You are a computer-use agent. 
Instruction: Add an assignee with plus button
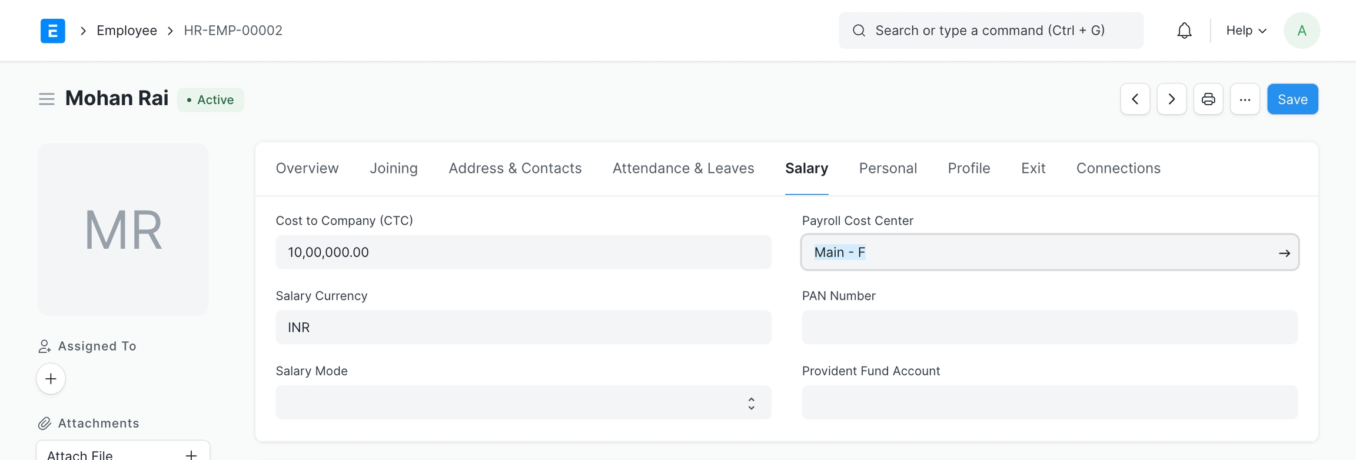tap(51, 379)
